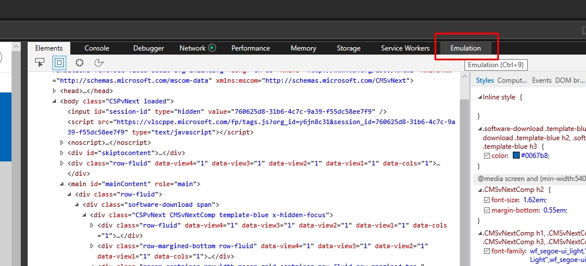Viewport: 586px width, 266px height.
Task: Click the green play icon beside Network
Action: click(212, 48)
